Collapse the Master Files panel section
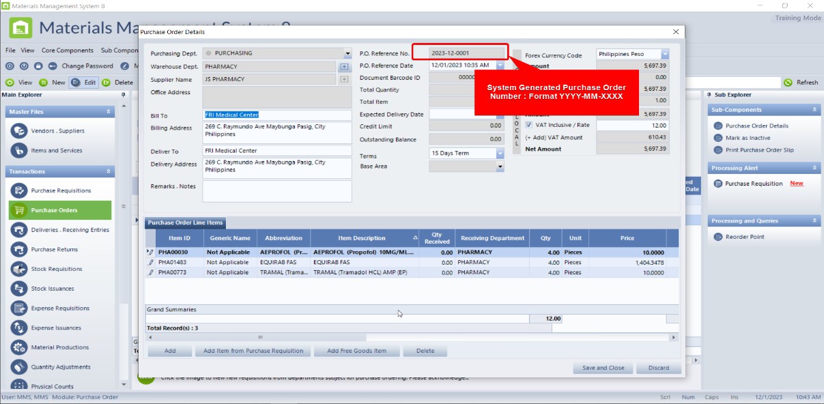Viewport: 824px width, 404px height. point(109,112)
